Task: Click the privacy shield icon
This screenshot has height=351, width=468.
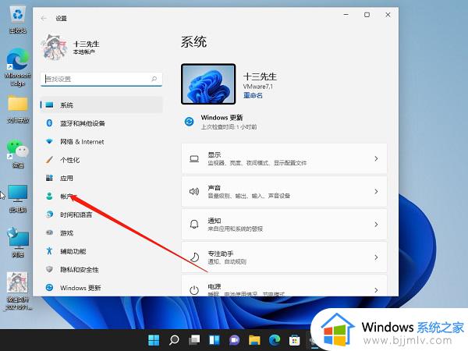Action: click(x=49, y=269)
